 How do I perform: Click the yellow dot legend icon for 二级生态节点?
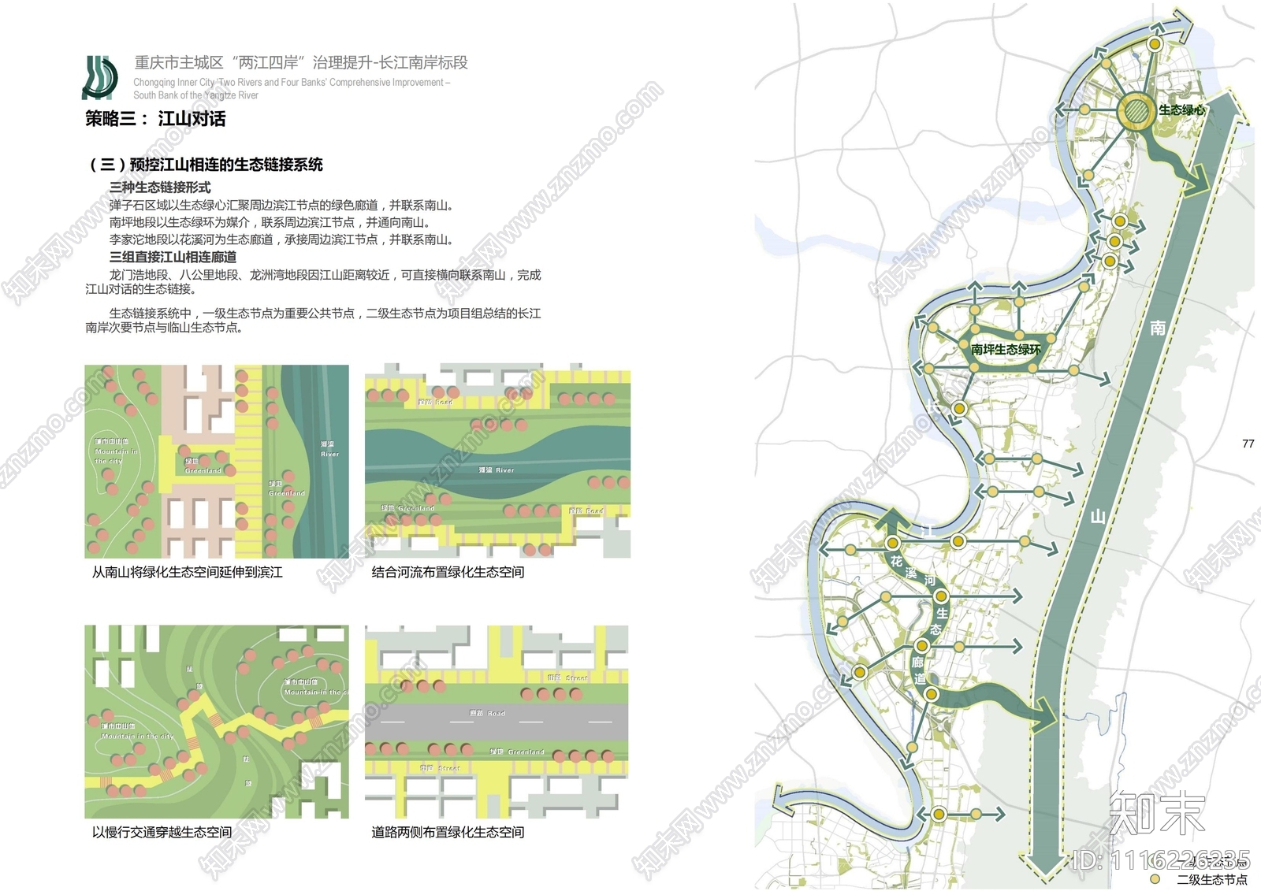point(1155,879)
